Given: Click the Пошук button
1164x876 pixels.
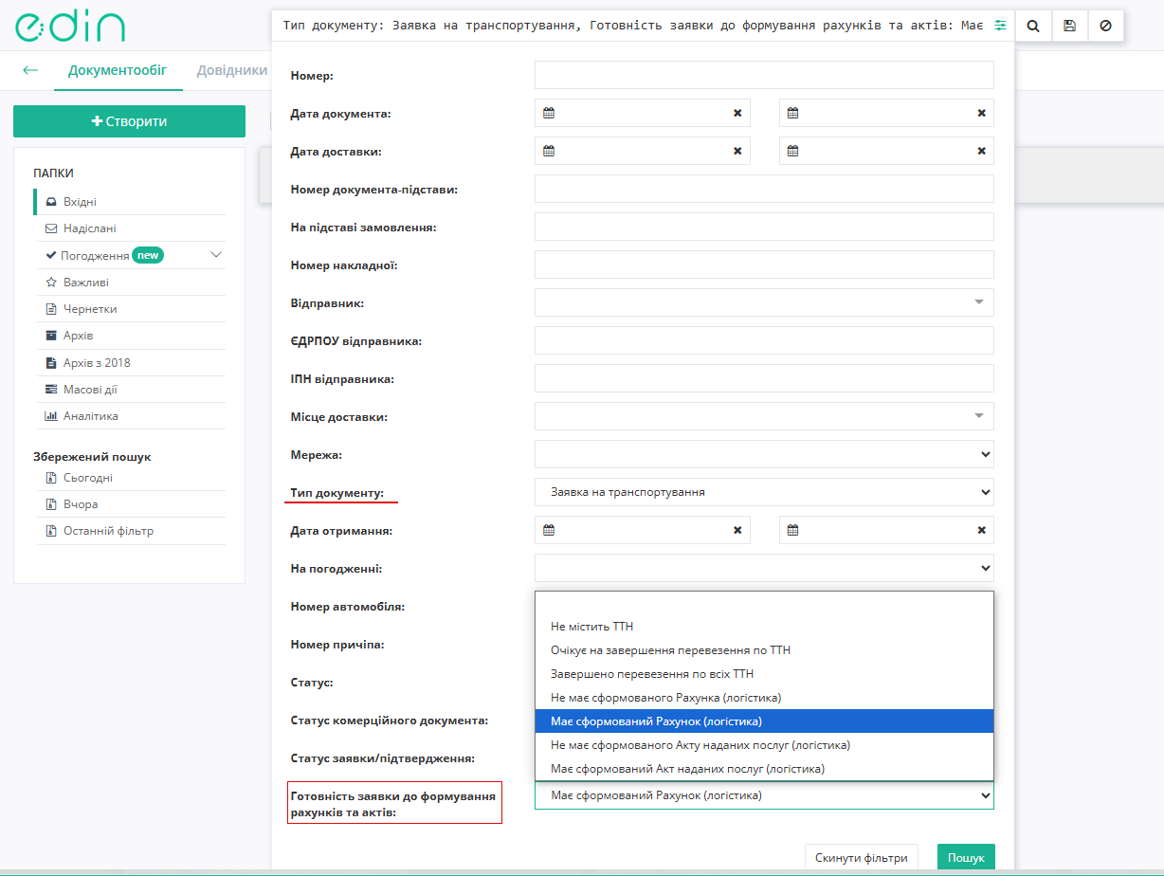Looking at the screenshot, I should click(966, 858).
